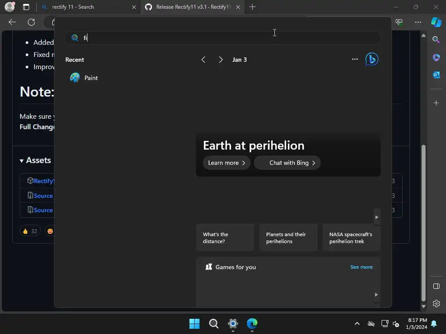Open Outlook in Edge sidebar
446x334 pixels.
(436, 75)
